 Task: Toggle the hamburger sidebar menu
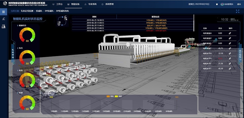pyautogui.click(x=3, y=12)
